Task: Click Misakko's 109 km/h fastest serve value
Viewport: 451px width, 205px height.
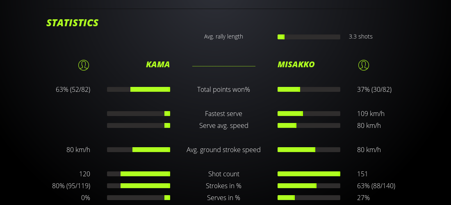Action: 371,114
